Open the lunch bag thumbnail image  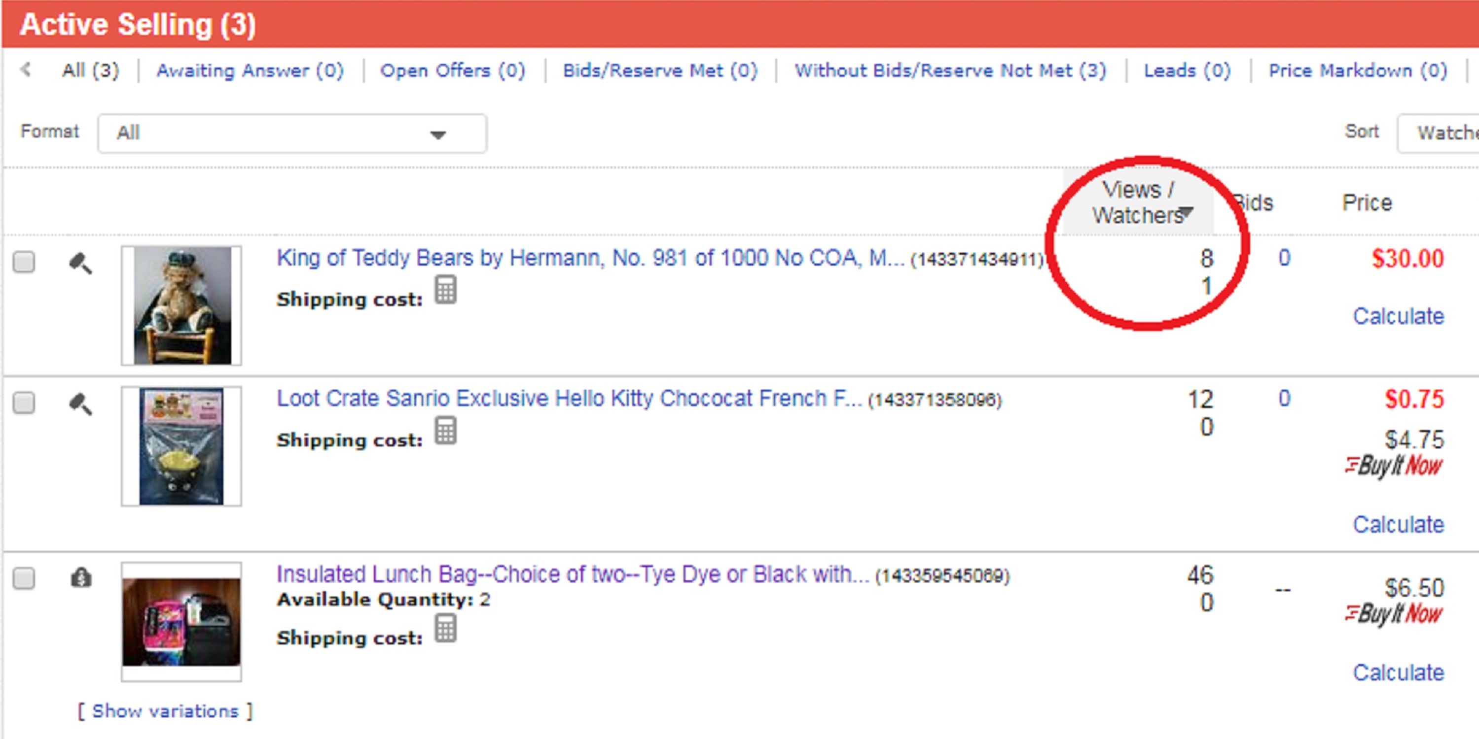click(181, 622)
